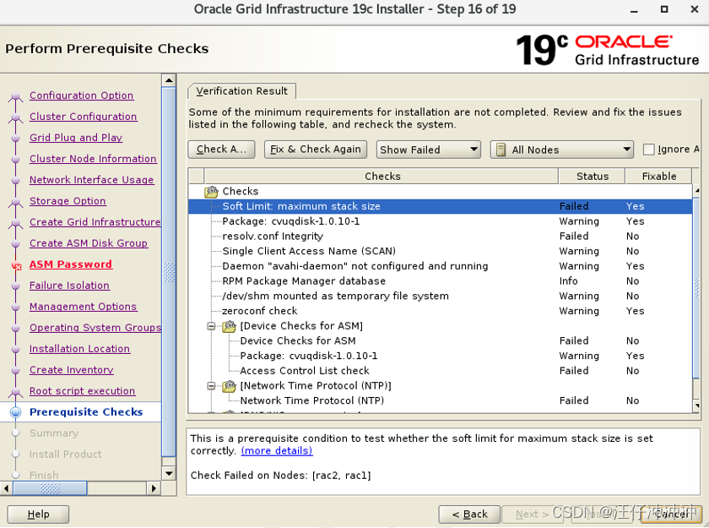Click the steps panel scroll up arrow
This screenshot has height=528, width=709.
pos(169,80)
